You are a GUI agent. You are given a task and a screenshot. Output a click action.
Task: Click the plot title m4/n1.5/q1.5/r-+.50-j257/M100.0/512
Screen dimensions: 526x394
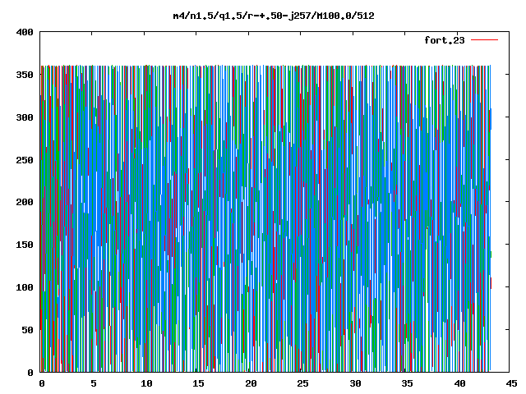[274, 16]
